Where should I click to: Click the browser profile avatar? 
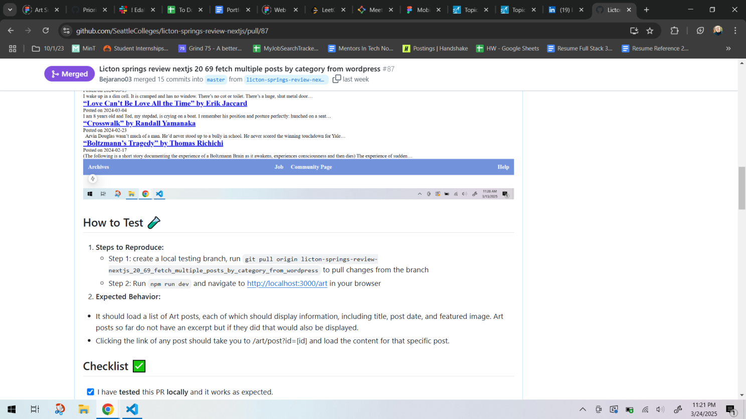pos(718,31)
